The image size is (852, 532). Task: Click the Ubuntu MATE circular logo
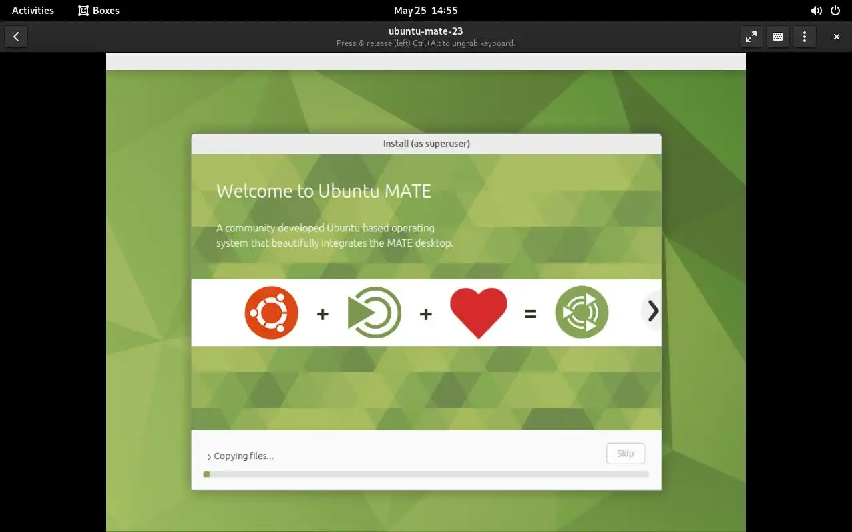point(582,313)
